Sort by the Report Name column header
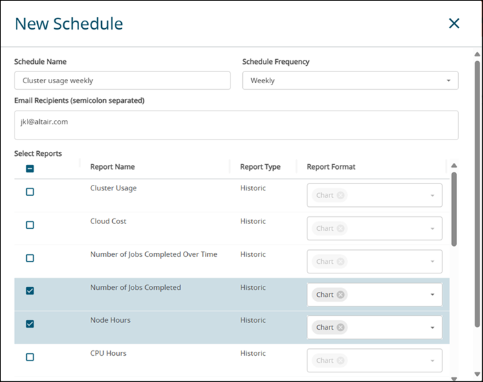483x382 pixels. (x=112, y=167)
